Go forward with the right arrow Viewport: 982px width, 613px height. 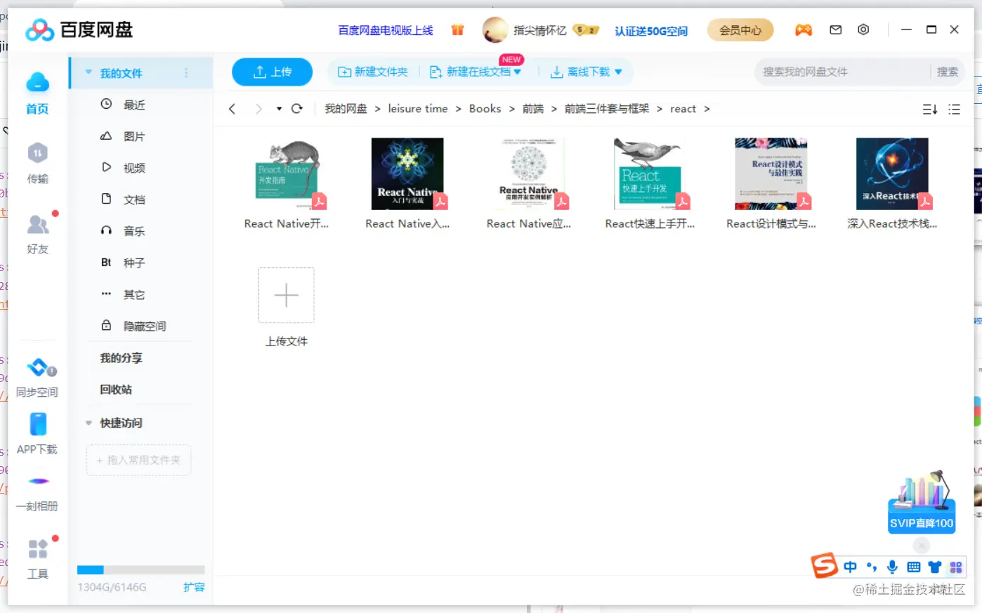pos(258,109)
